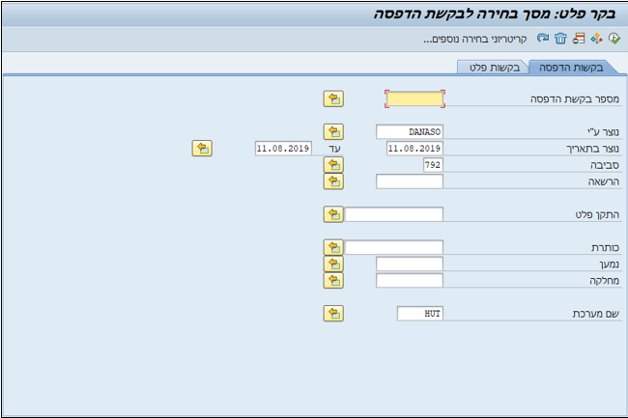Open multiple selection for 'הרשאה'

tap(333, 181)
